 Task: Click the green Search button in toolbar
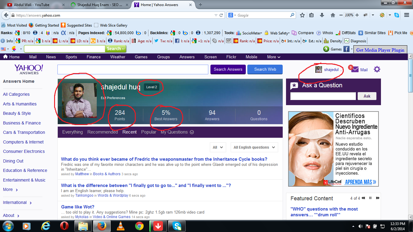[x=116, y=49]
